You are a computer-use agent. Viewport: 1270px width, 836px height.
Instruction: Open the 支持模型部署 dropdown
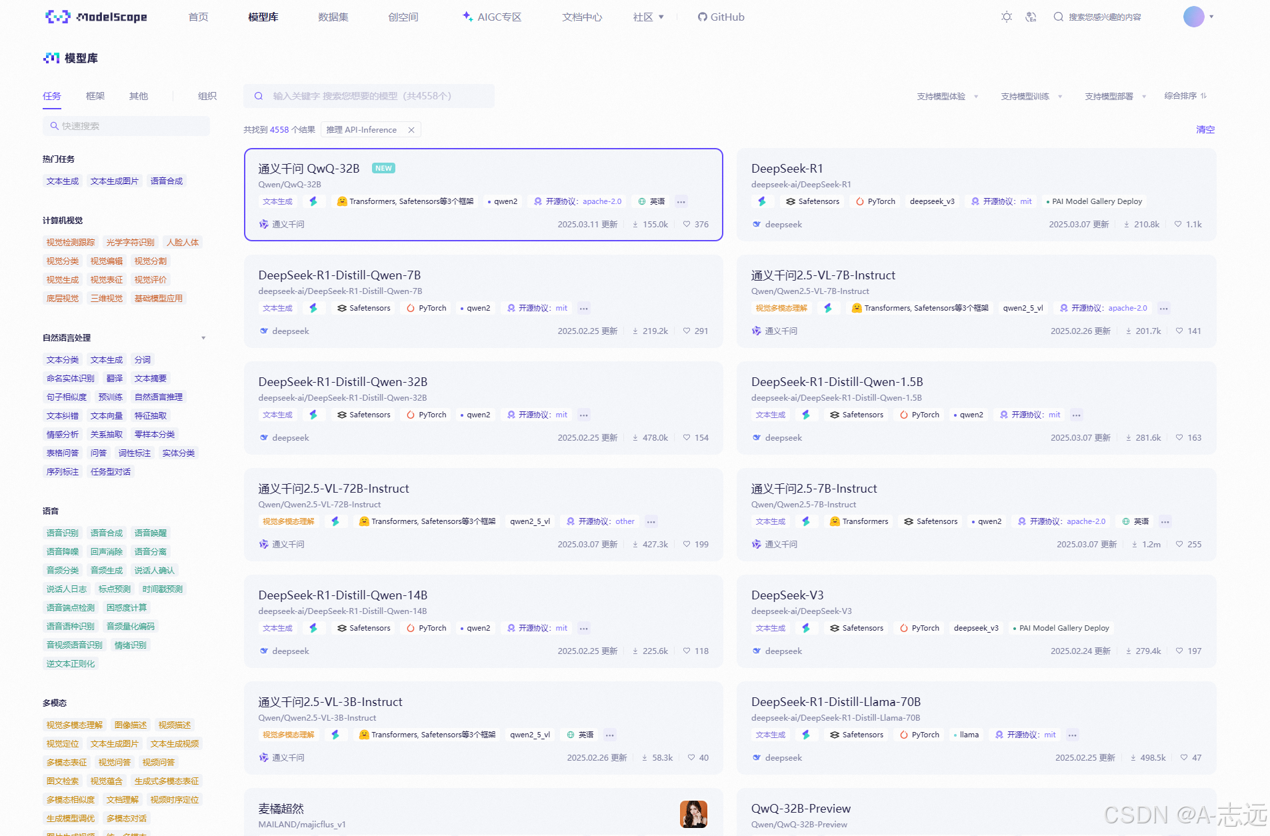tap(1115, 96)
